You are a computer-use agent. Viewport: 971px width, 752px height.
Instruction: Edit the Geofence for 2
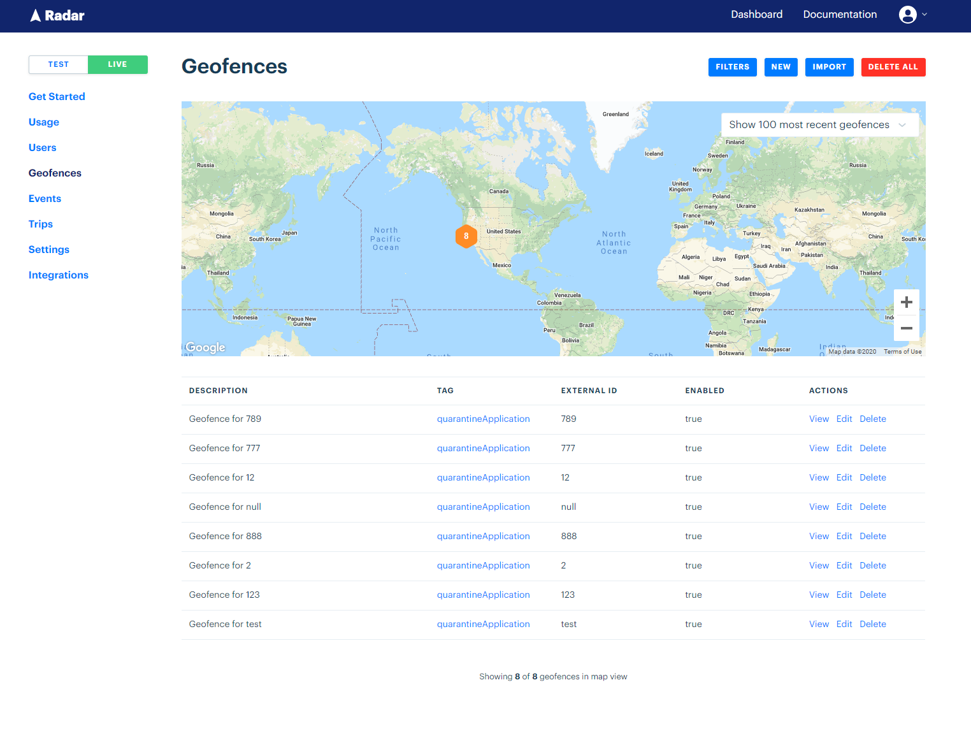[844, 565]
